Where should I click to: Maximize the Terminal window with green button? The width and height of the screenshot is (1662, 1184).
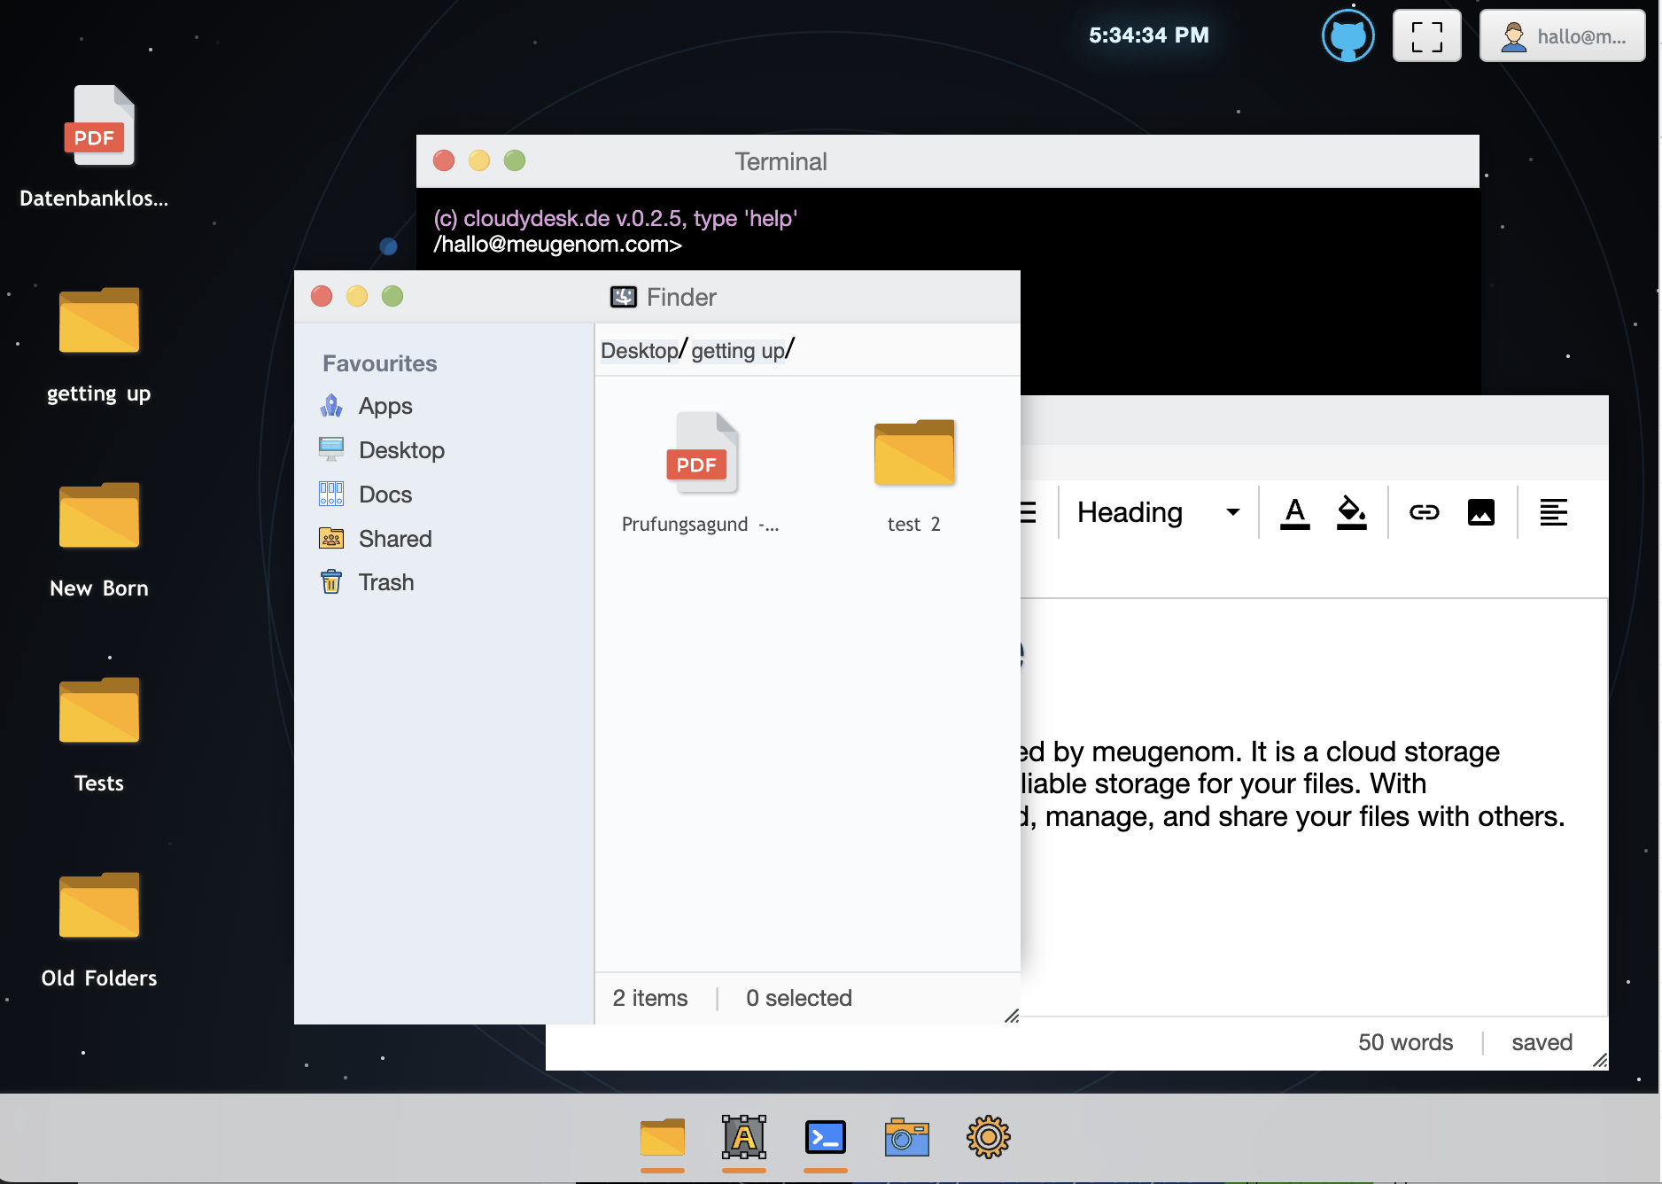point(515,160)
